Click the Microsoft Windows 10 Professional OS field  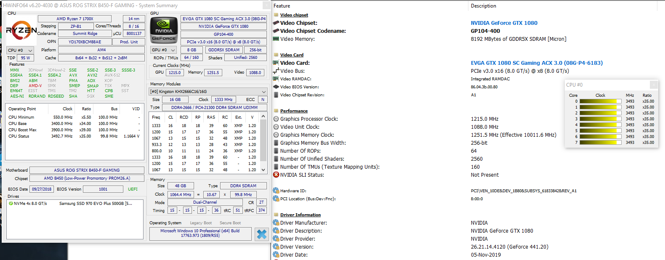(x=200, y=233)
